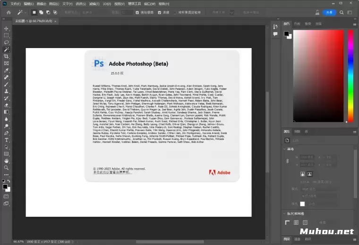Open the Select Subject dropdown arrow

tap(231, 12)
